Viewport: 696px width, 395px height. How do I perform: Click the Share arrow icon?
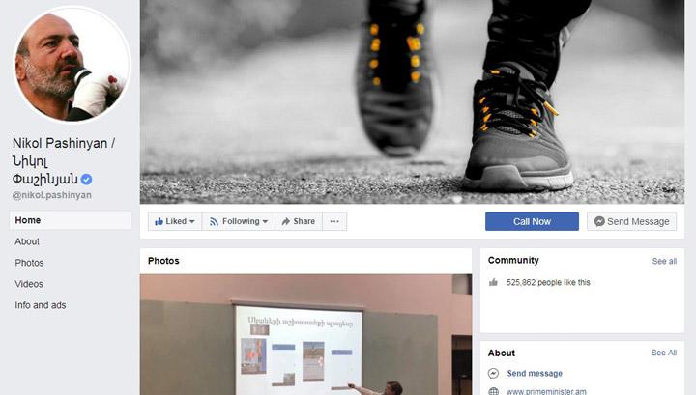(286, 221)
